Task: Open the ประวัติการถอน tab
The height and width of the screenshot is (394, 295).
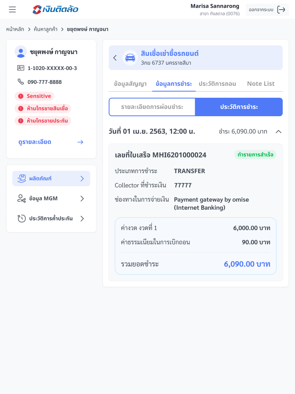Action: point(217,83)
